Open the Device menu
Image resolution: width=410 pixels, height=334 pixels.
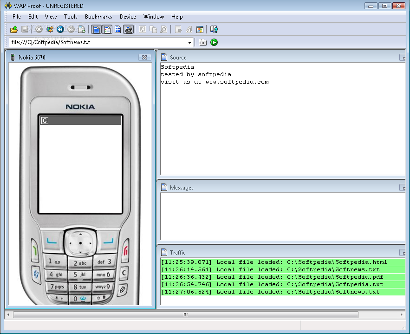point(128,17)
